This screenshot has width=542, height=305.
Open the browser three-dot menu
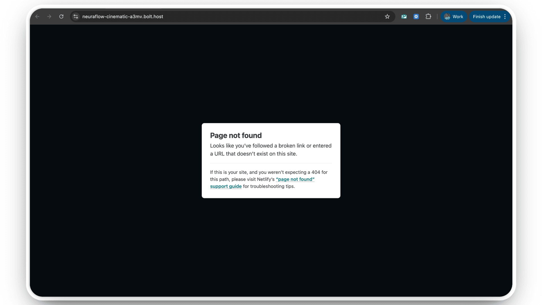pyautogui.click(x=505, y=17)
